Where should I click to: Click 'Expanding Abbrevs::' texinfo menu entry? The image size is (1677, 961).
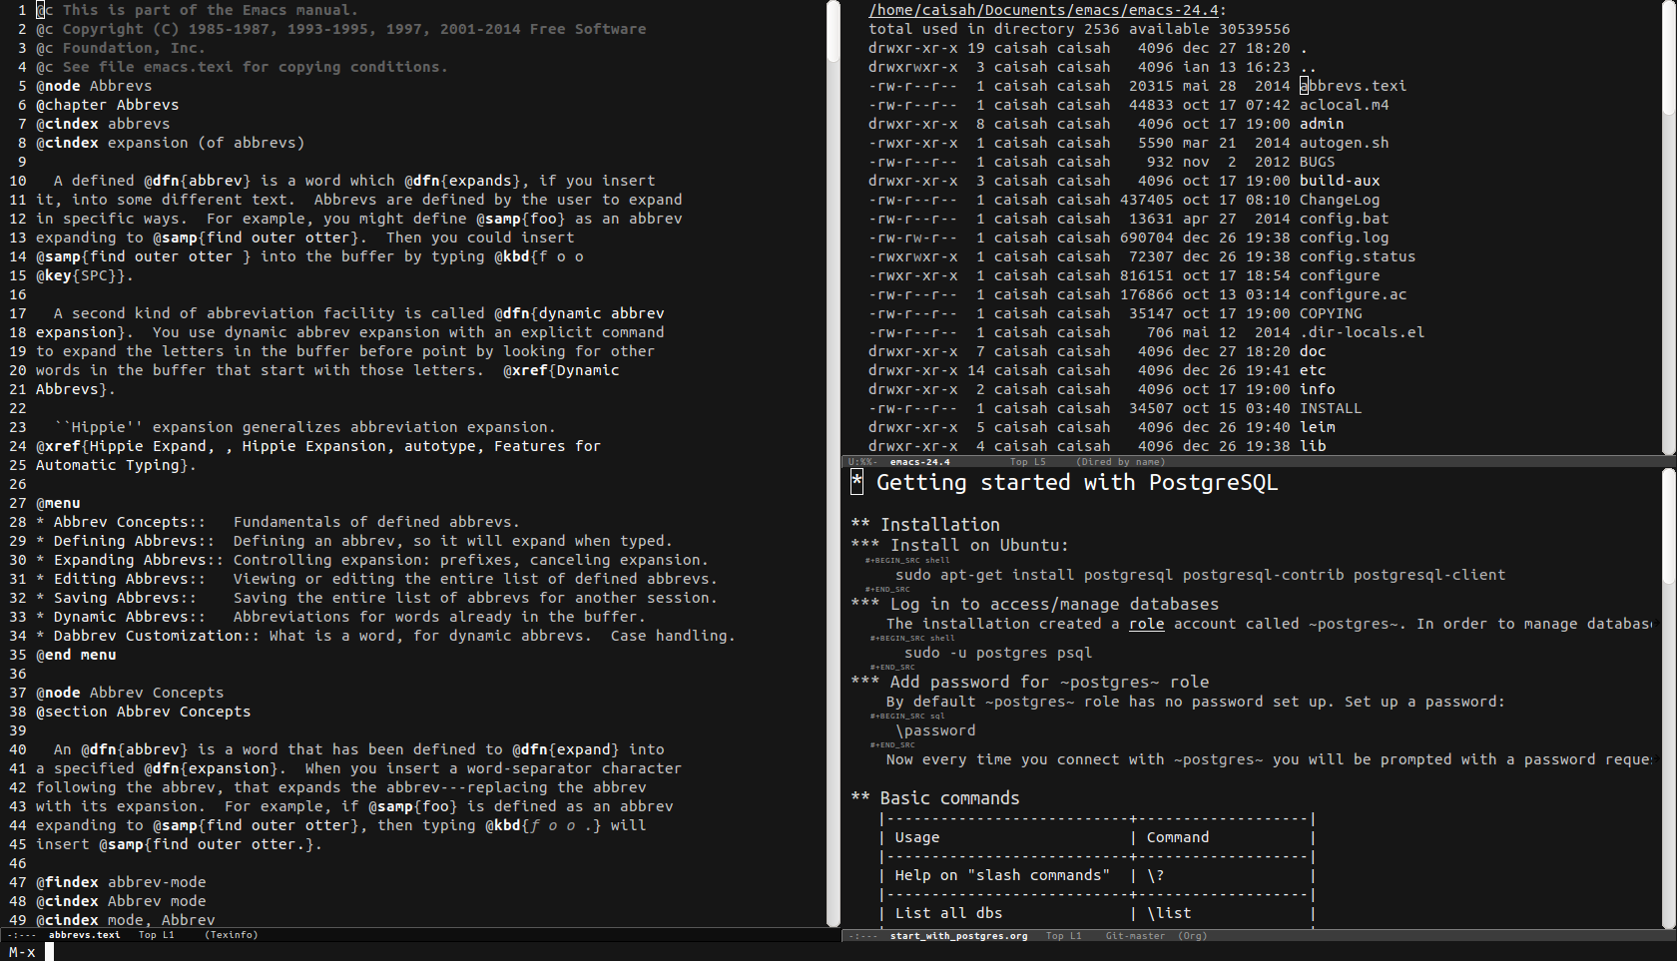tap(139, 560)
